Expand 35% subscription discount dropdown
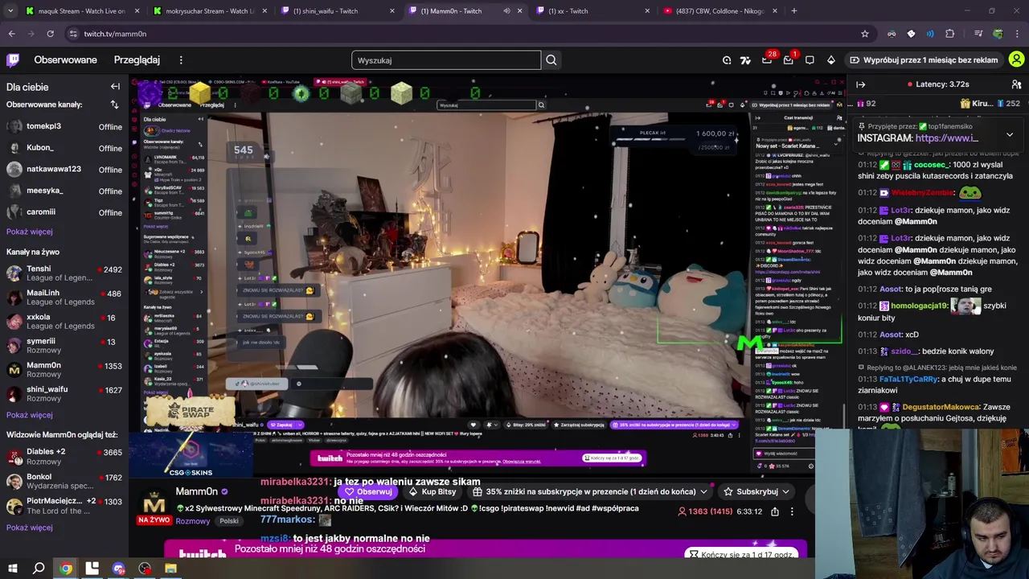 (x=703, y=491)
